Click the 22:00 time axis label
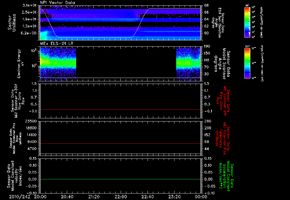This screenshot has width=290, height=200. [x=121, y=197]
